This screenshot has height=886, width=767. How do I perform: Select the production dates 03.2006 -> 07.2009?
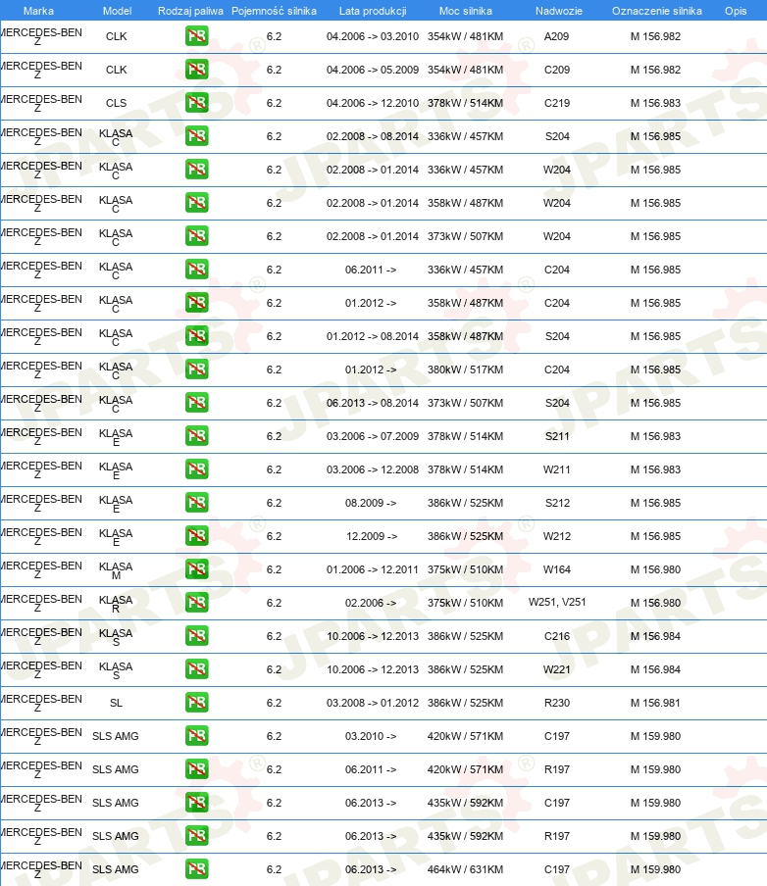pyautogui.click(x=373, y=436)
